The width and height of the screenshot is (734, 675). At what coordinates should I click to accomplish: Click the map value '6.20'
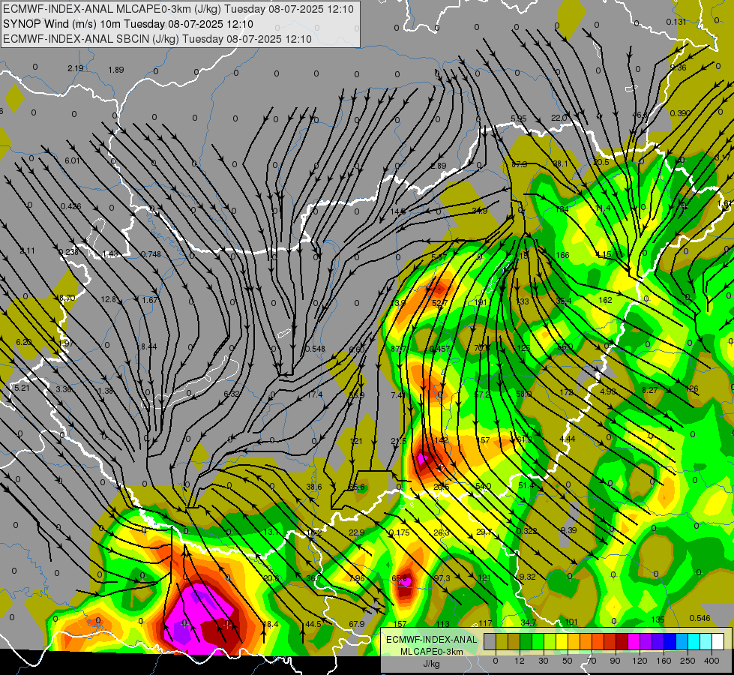[24, 343]
